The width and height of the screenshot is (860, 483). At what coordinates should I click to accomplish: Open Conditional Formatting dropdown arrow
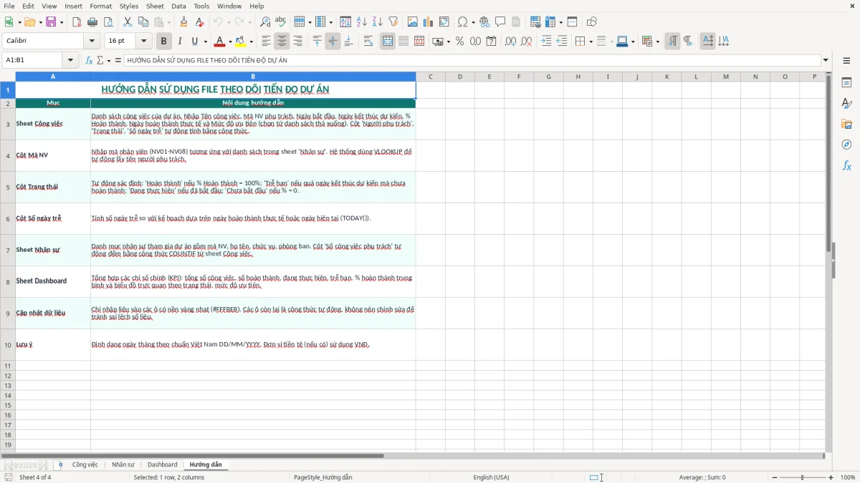656,42
